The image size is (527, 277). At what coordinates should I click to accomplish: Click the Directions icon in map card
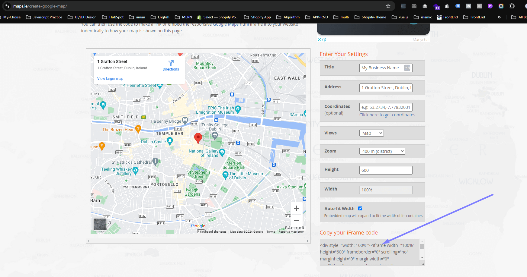point(171,63)
